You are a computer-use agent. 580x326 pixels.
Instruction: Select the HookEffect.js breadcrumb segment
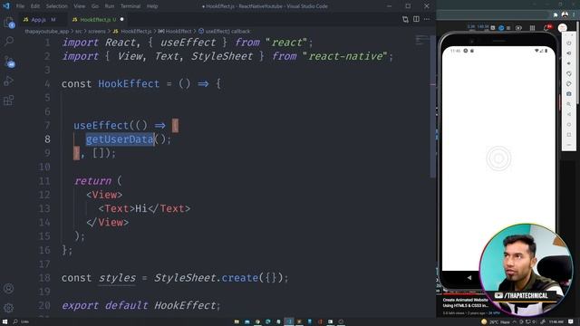tap(132, 32)
